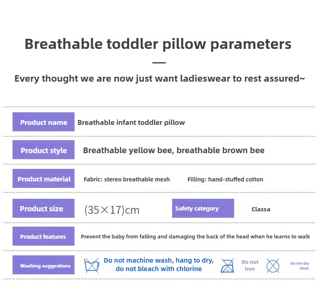Click the heading Breathable toddler pillow parameters

(x=158, y=44)
